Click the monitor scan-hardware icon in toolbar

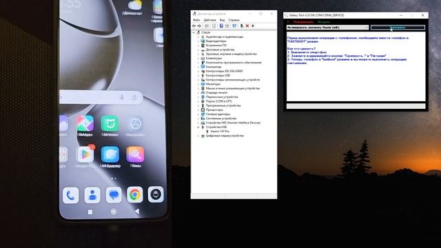(x=234, y=26)
